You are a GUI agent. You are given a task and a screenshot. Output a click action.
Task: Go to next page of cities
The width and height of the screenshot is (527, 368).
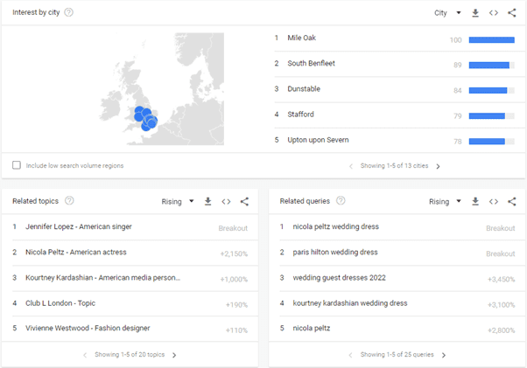[438, 166]
